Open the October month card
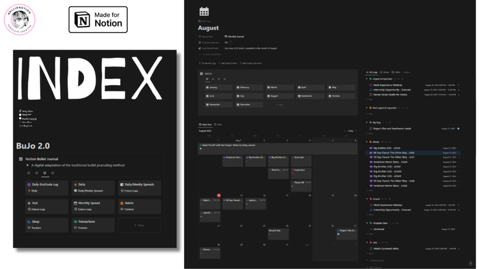The image size is (479, 269). (x=341, y=96)
